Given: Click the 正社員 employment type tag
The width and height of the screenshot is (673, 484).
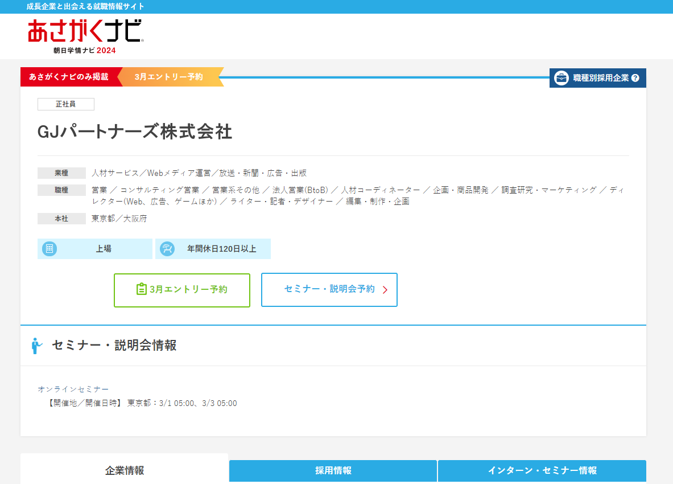Looking at the screenshot, I should coord(65,104).
